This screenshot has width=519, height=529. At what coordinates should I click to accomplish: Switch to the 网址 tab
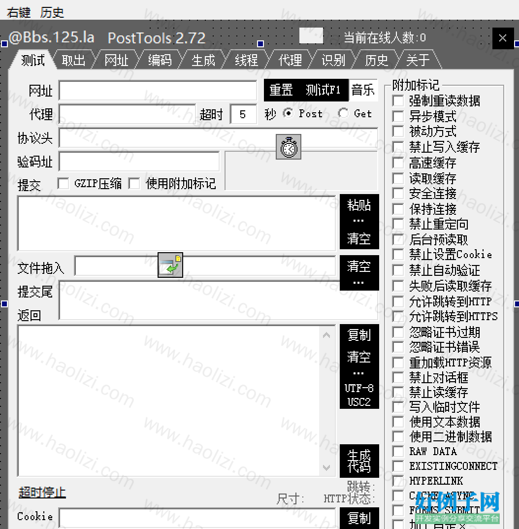(116, 61)
